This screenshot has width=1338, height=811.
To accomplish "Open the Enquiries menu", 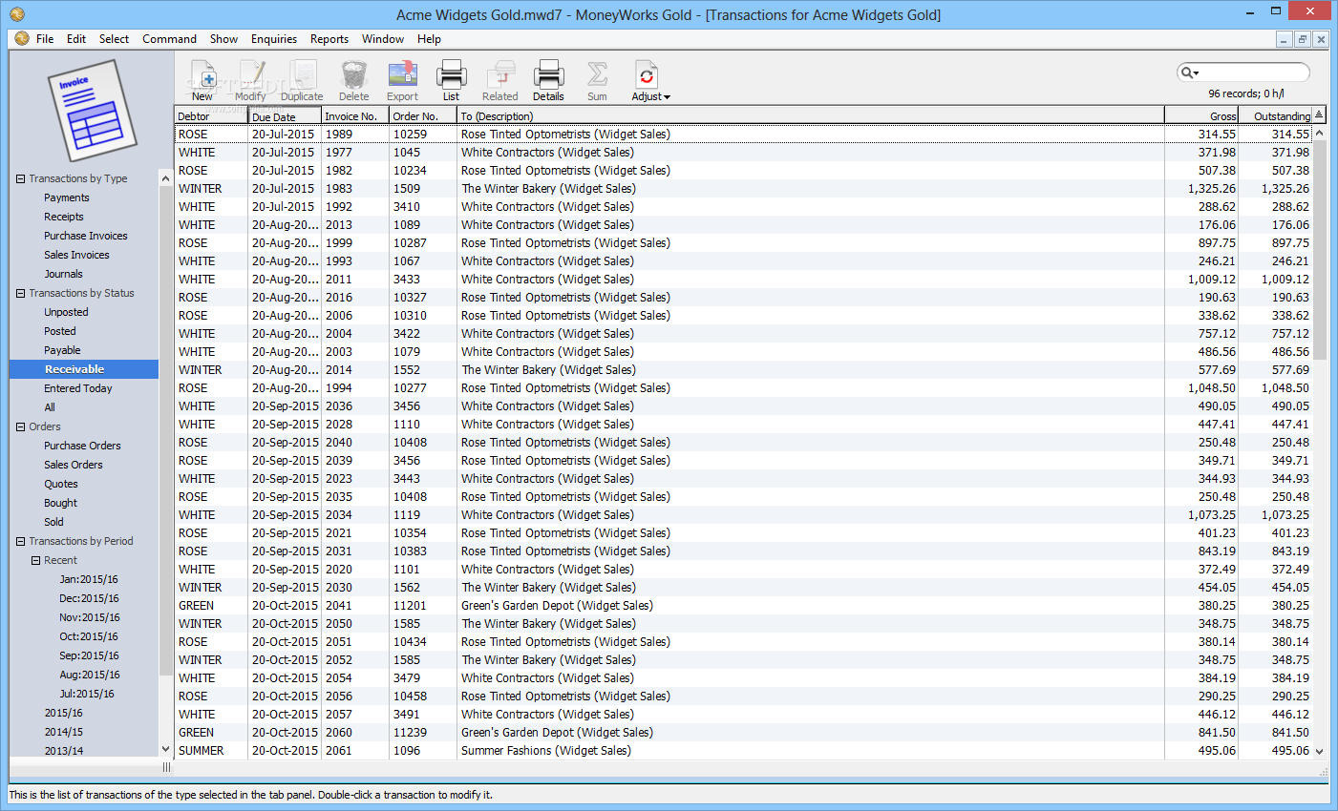I will 274,39.
